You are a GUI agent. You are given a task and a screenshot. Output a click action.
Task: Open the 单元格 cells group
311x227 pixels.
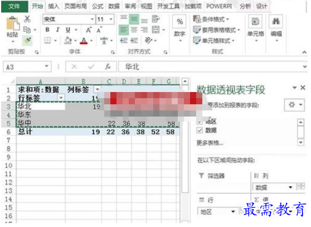point(255,28)
